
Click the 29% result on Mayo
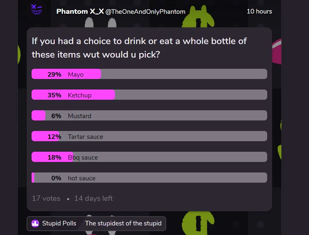click(54, 75)
